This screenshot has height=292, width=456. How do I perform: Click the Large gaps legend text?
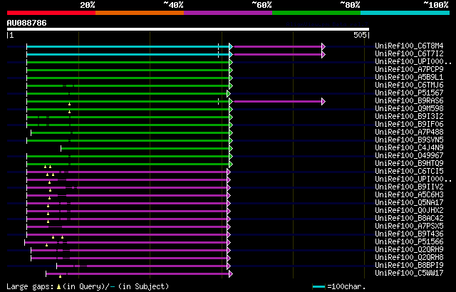(88, 286)
